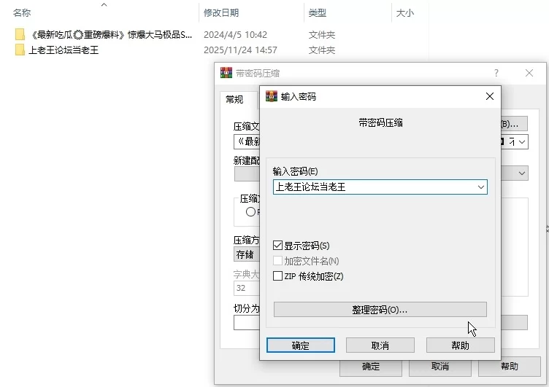
Task: Click the sort arrow above the 名称 column
Action: (x=104, y=4)
